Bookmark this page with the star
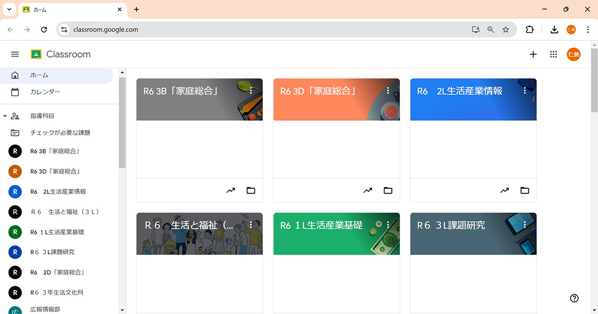The height and width of the screenshot is (314, 598). [x=506, y=30]
